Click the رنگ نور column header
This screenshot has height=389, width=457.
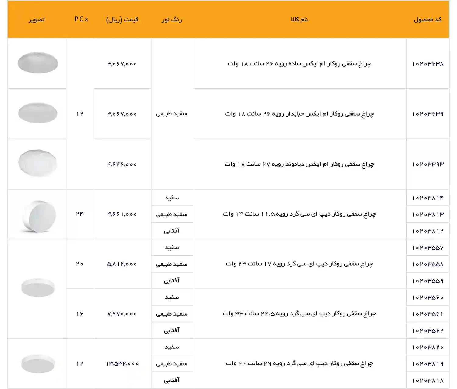(172, 19)
